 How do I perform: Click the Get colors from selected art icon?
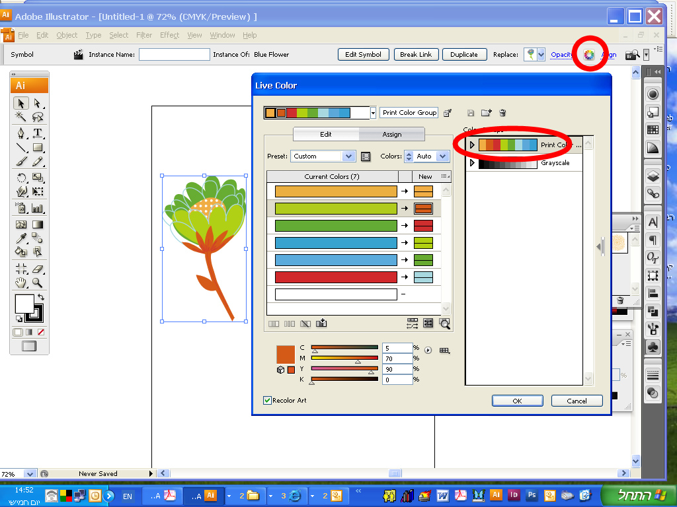click(448, 113)
